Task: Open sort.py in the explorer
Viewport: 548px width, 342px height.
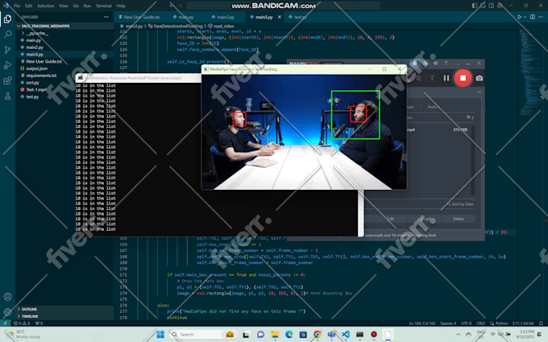Action: click(32, 83)
